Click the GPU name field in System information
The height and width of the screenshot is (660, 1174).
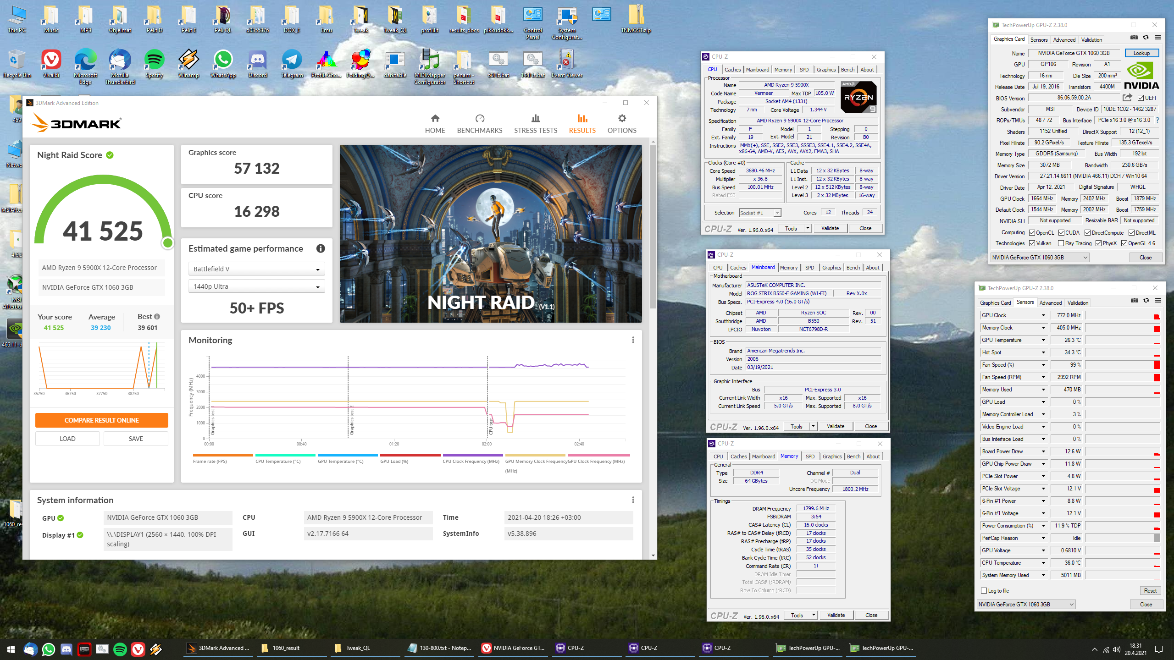click(168, 517)
